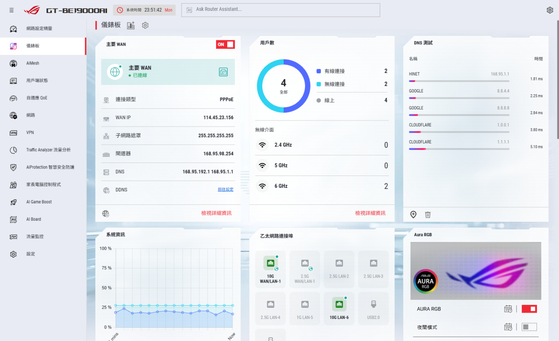Click the AURA RGB color wheel
Image resolution: width=559 pixels, height=341 pixels.
[x=425, y=281]
